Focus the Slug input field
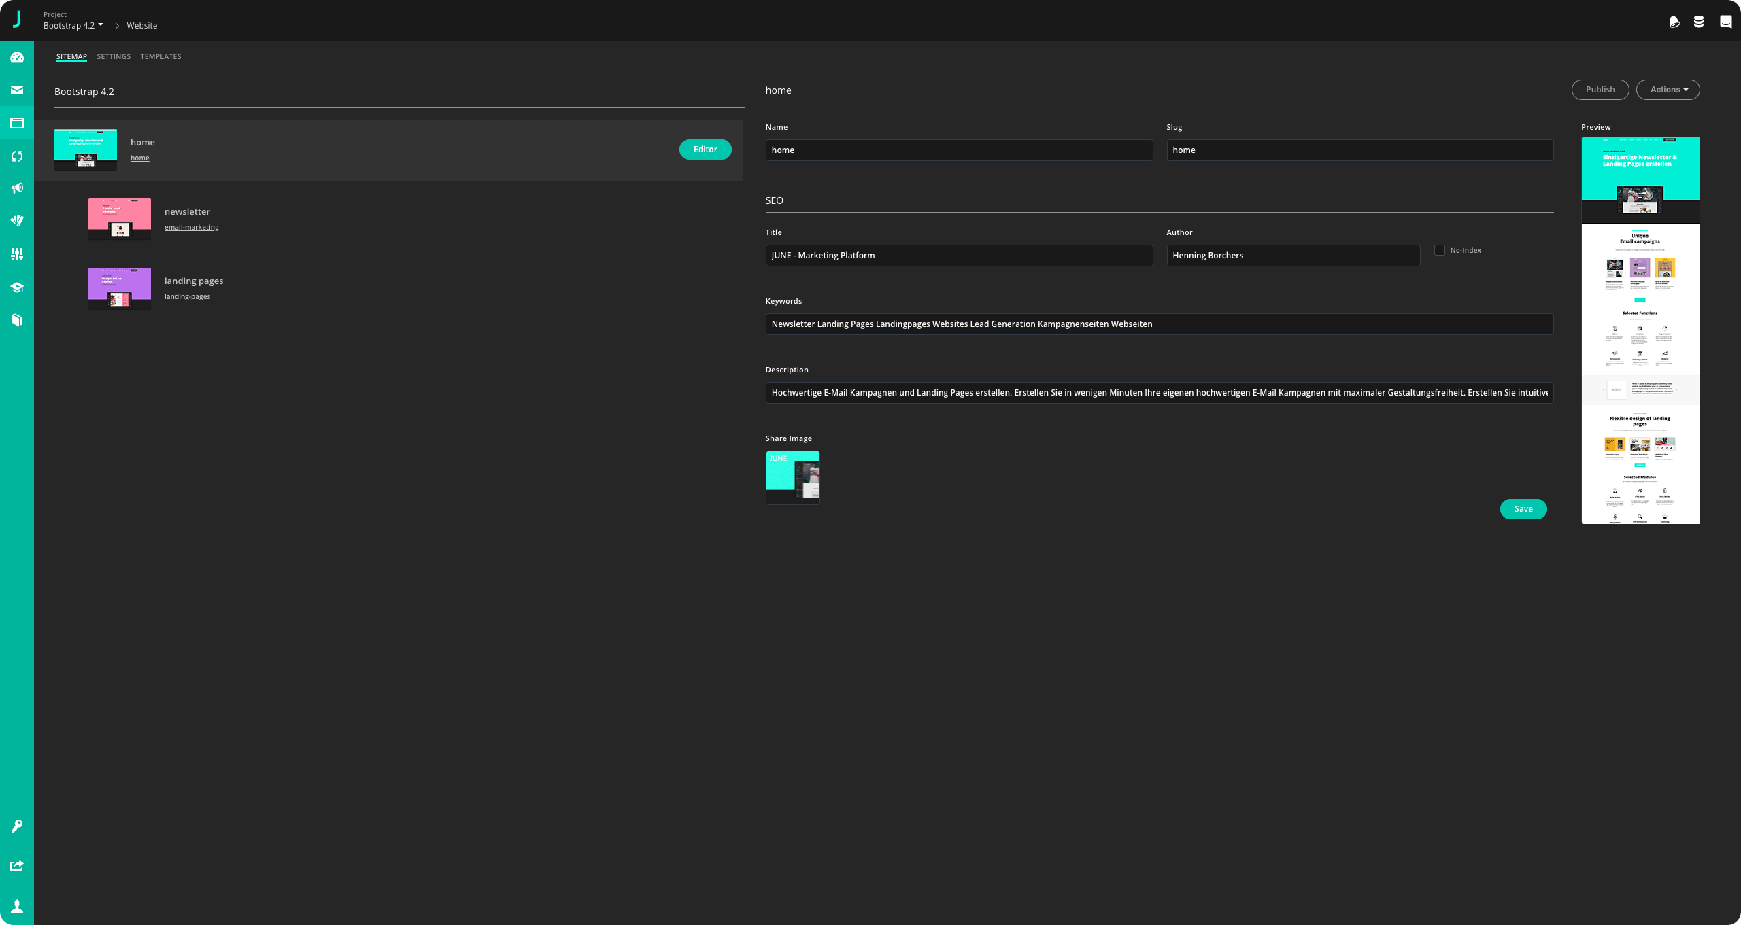1741x925 pixels. [1360, 150]
